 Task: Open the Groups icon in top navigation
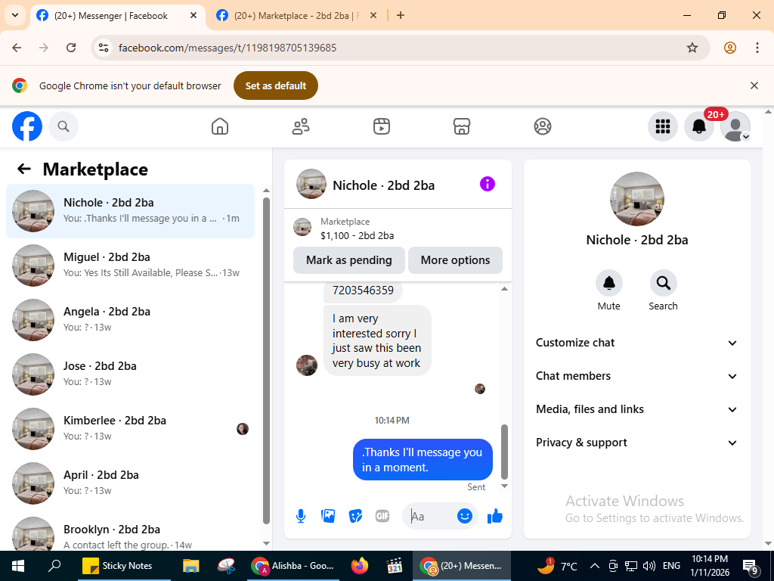coord(543,126)
